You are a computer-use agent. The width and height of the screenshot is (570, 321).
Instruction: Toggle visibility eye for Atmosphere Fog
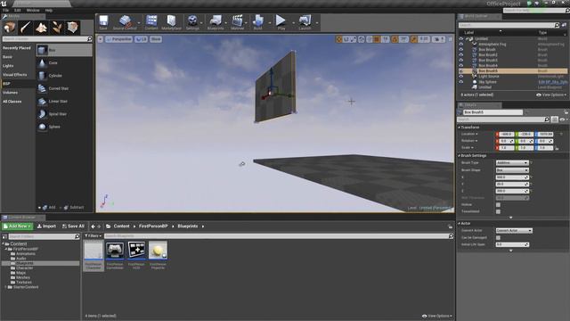461,44
